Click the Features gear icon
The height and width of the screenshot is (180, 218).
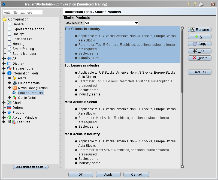[x=14, y=122]
